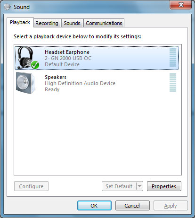Click the Set Default button
The height and width of the screenshot is (218, 195).
(x=119, y=186)
